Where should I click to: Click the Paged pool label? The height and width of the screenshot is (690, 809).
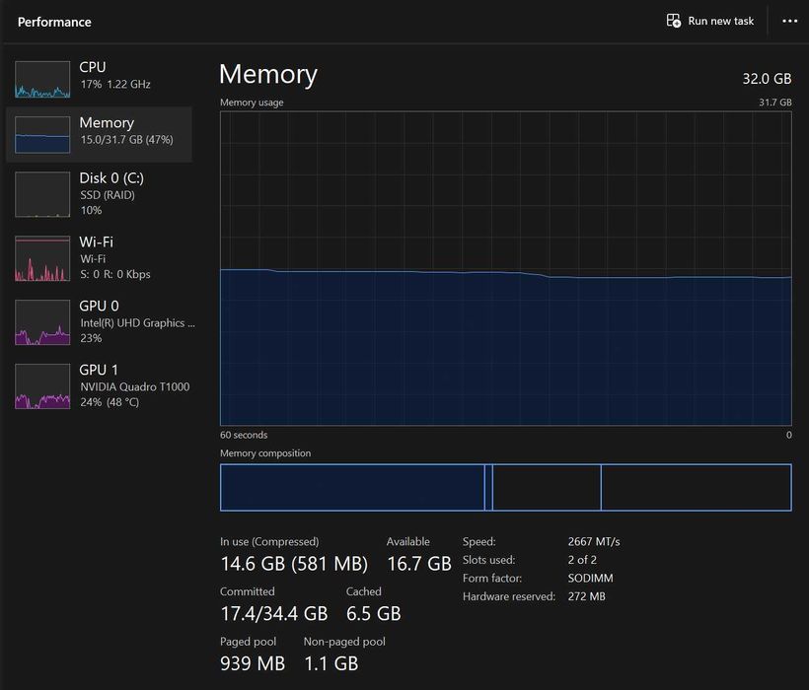pos(249,642)
